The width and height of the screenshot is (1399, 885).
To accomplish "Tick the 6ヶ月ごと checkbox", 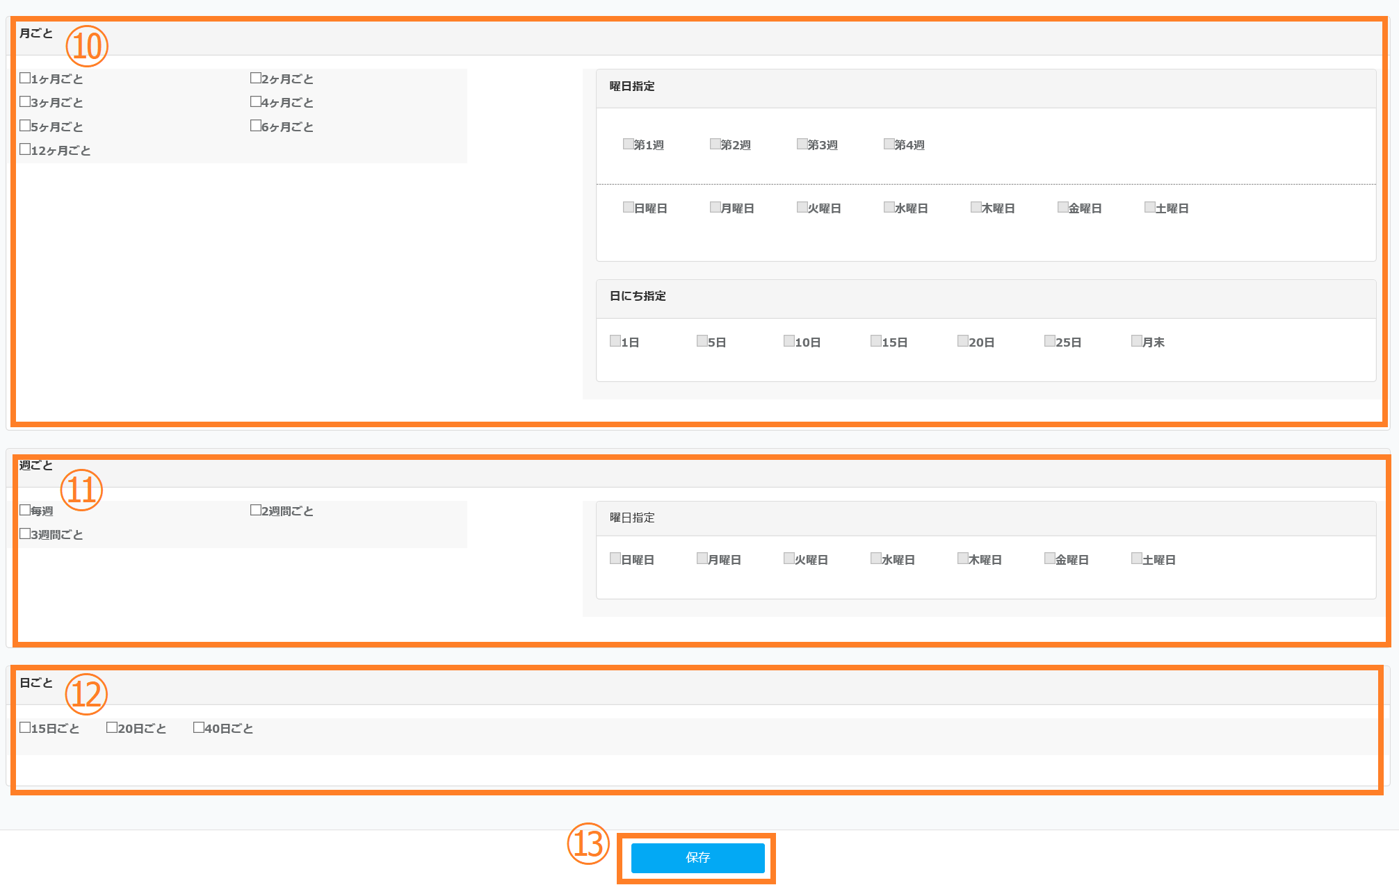I will pos(256,126).
